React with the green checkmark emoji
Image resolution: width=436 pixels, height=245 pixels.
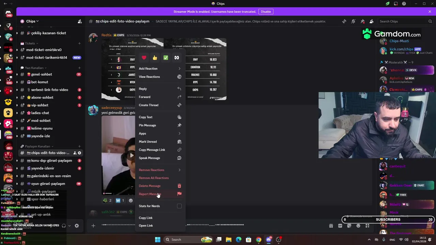pos(166,58)
